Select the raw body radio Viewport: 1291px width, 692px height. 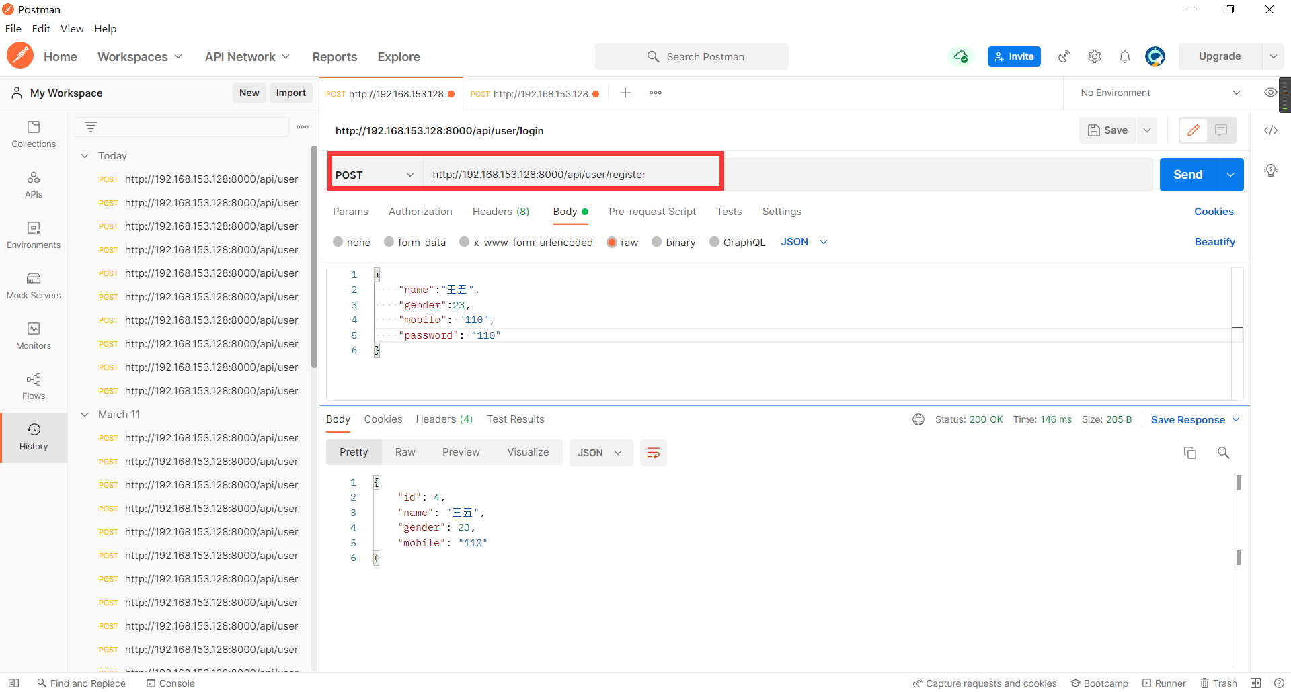point(612,242)
